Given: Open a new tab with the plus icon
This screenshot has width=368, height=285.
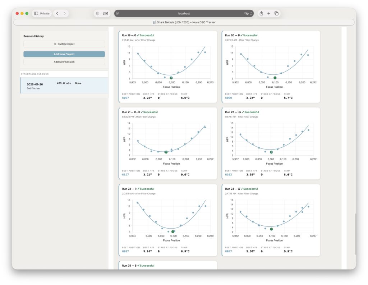Looking at the screenshot, I should tap(269, 13).
